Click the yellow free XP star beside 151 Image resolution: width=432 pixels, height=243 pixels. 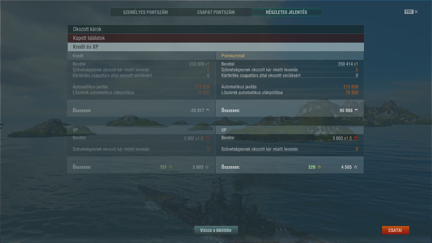point(171,167)
